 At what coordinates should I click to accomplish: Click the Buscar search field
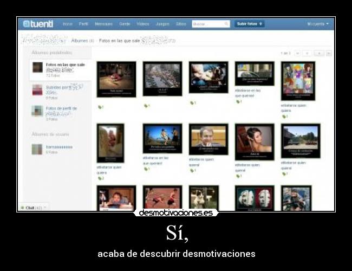click(211, 24)
